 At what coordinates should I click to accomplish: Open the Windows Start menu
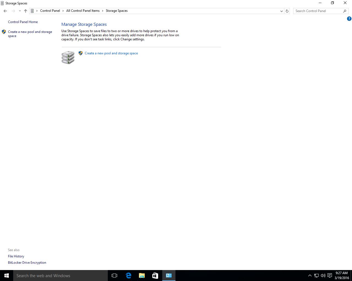point(7,276)
